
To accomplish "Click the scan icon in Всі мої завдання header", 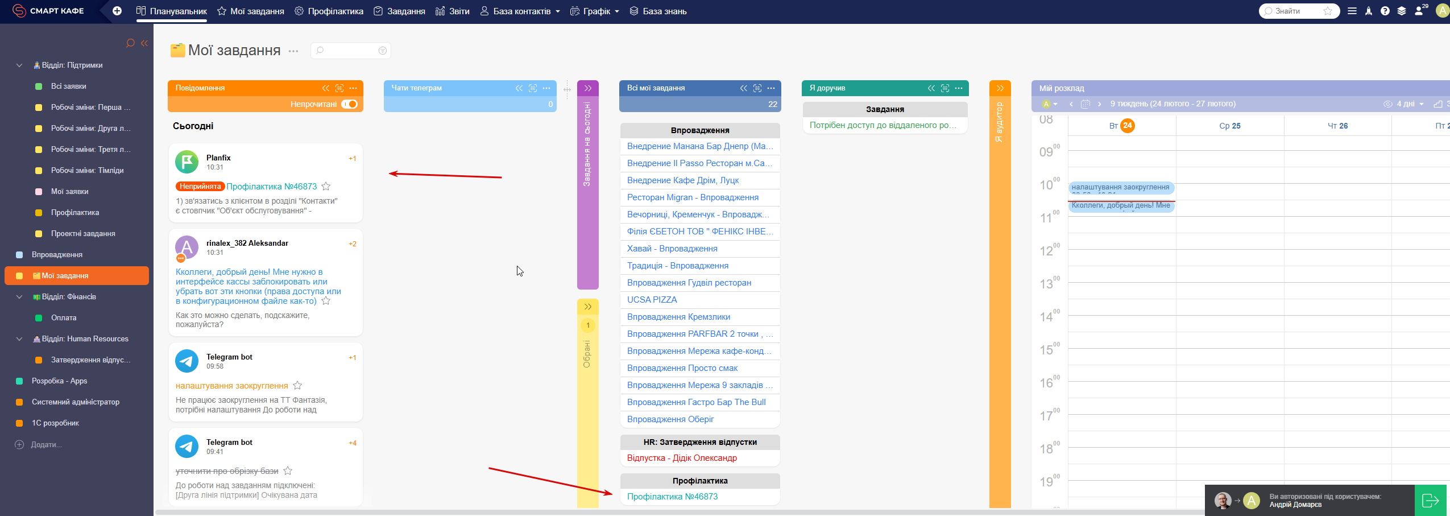I will (x=757, y=88).
